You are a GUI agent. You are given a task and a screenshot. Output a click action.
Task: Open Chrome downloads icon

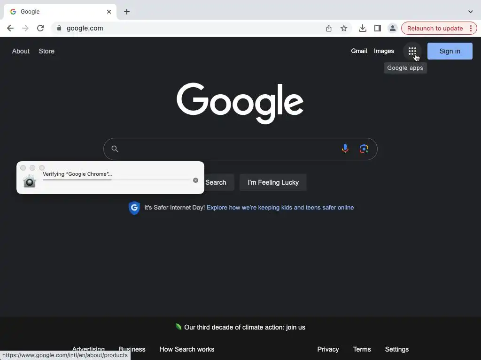[x=362, y=28]
